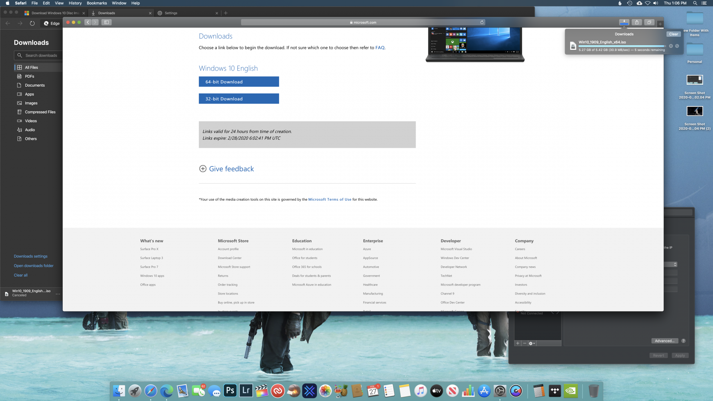Click Advanced button in Network window
The image size is (713, 401).
coord(665,341)
